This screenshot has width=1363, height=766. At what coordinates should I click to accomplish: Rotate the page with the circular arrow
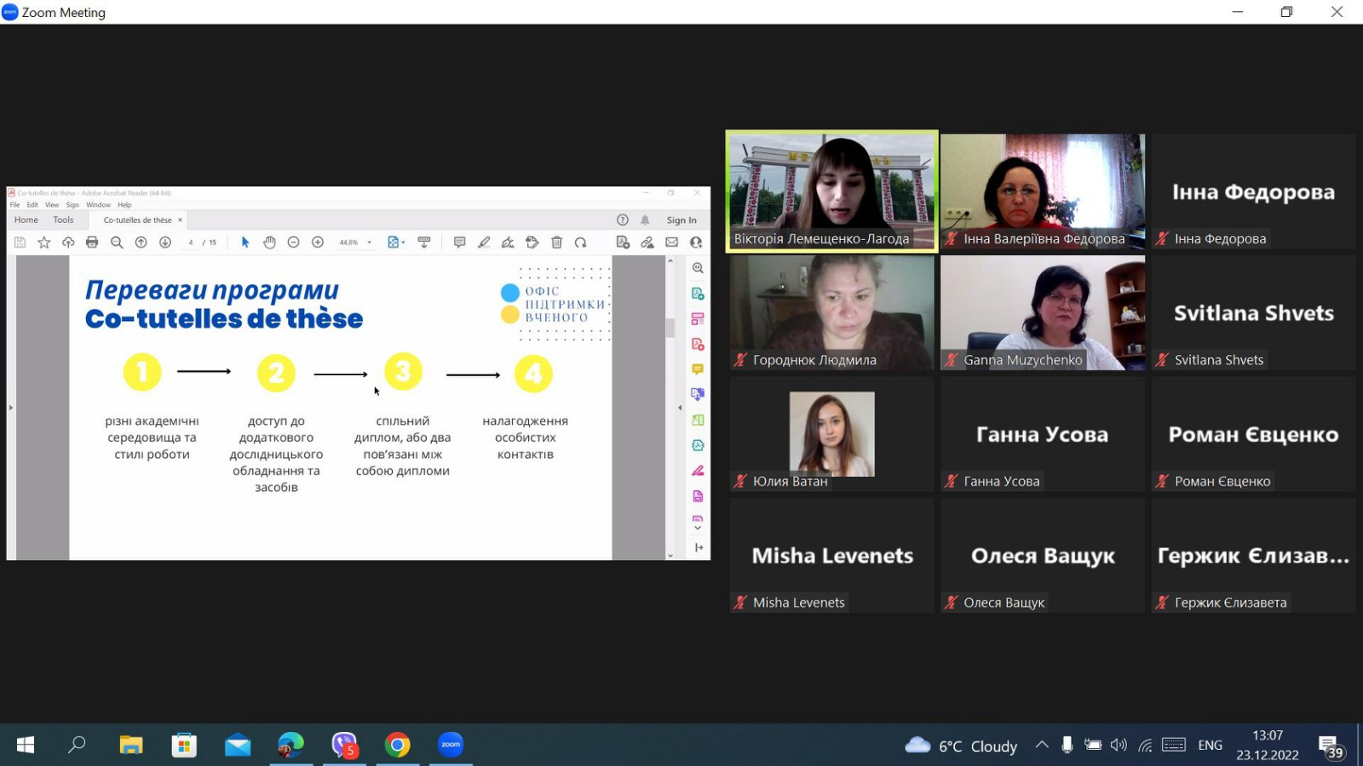[581, 243]
